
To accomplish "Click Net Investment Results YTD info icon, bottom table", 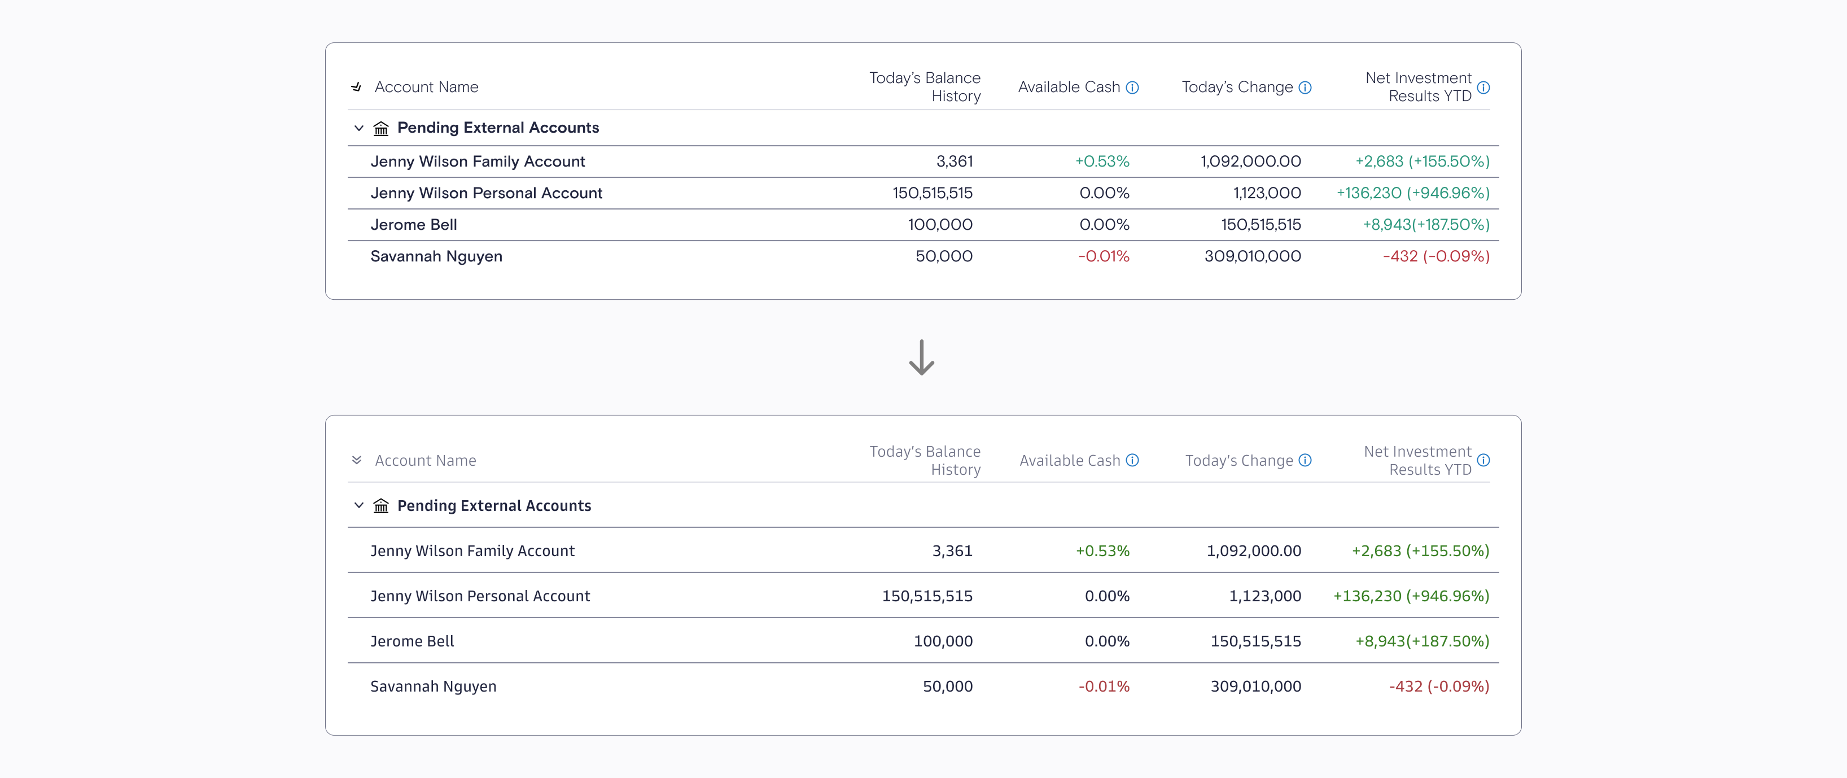I will coord(1483,460).
